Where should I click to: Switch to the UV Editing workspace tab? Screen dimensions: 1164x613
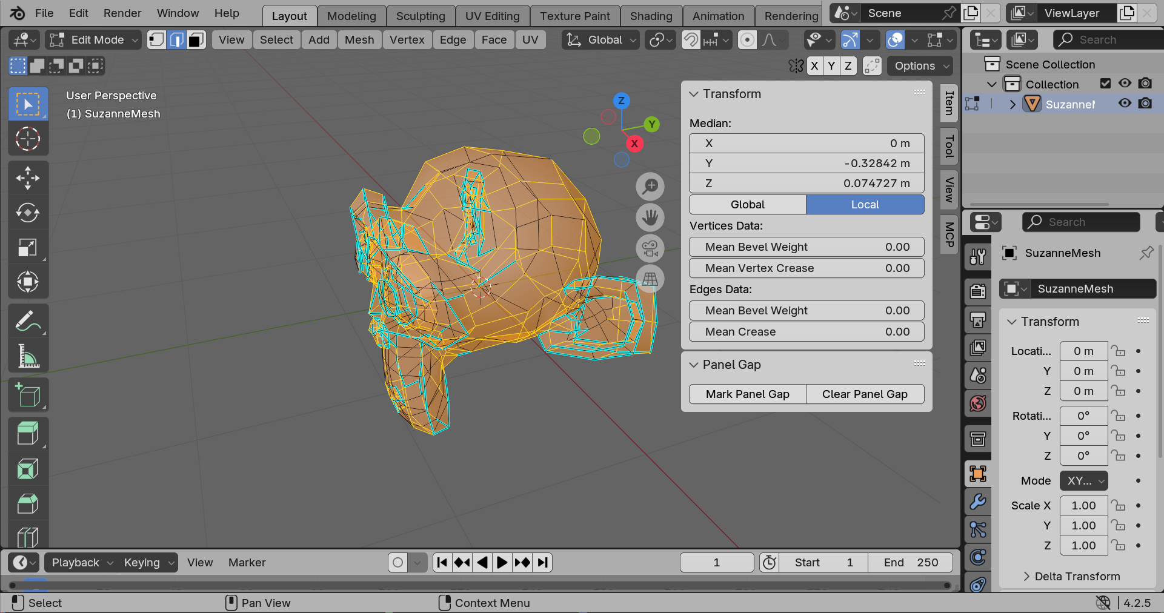pos(492,16)
